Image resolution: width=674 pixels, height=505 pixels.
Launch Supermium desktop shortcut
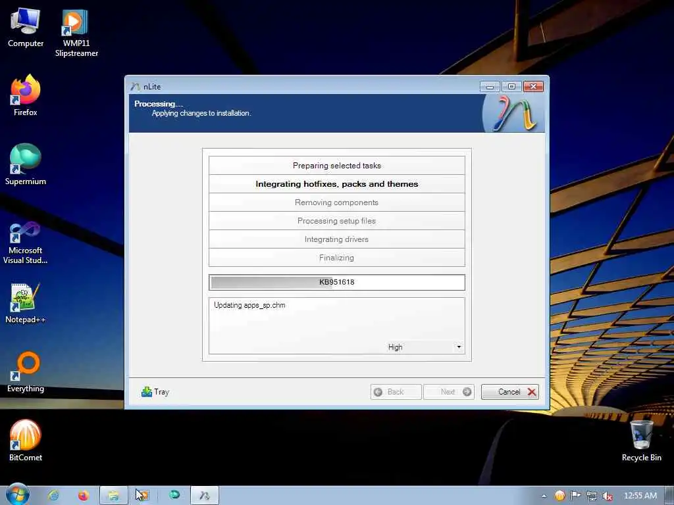26,164
